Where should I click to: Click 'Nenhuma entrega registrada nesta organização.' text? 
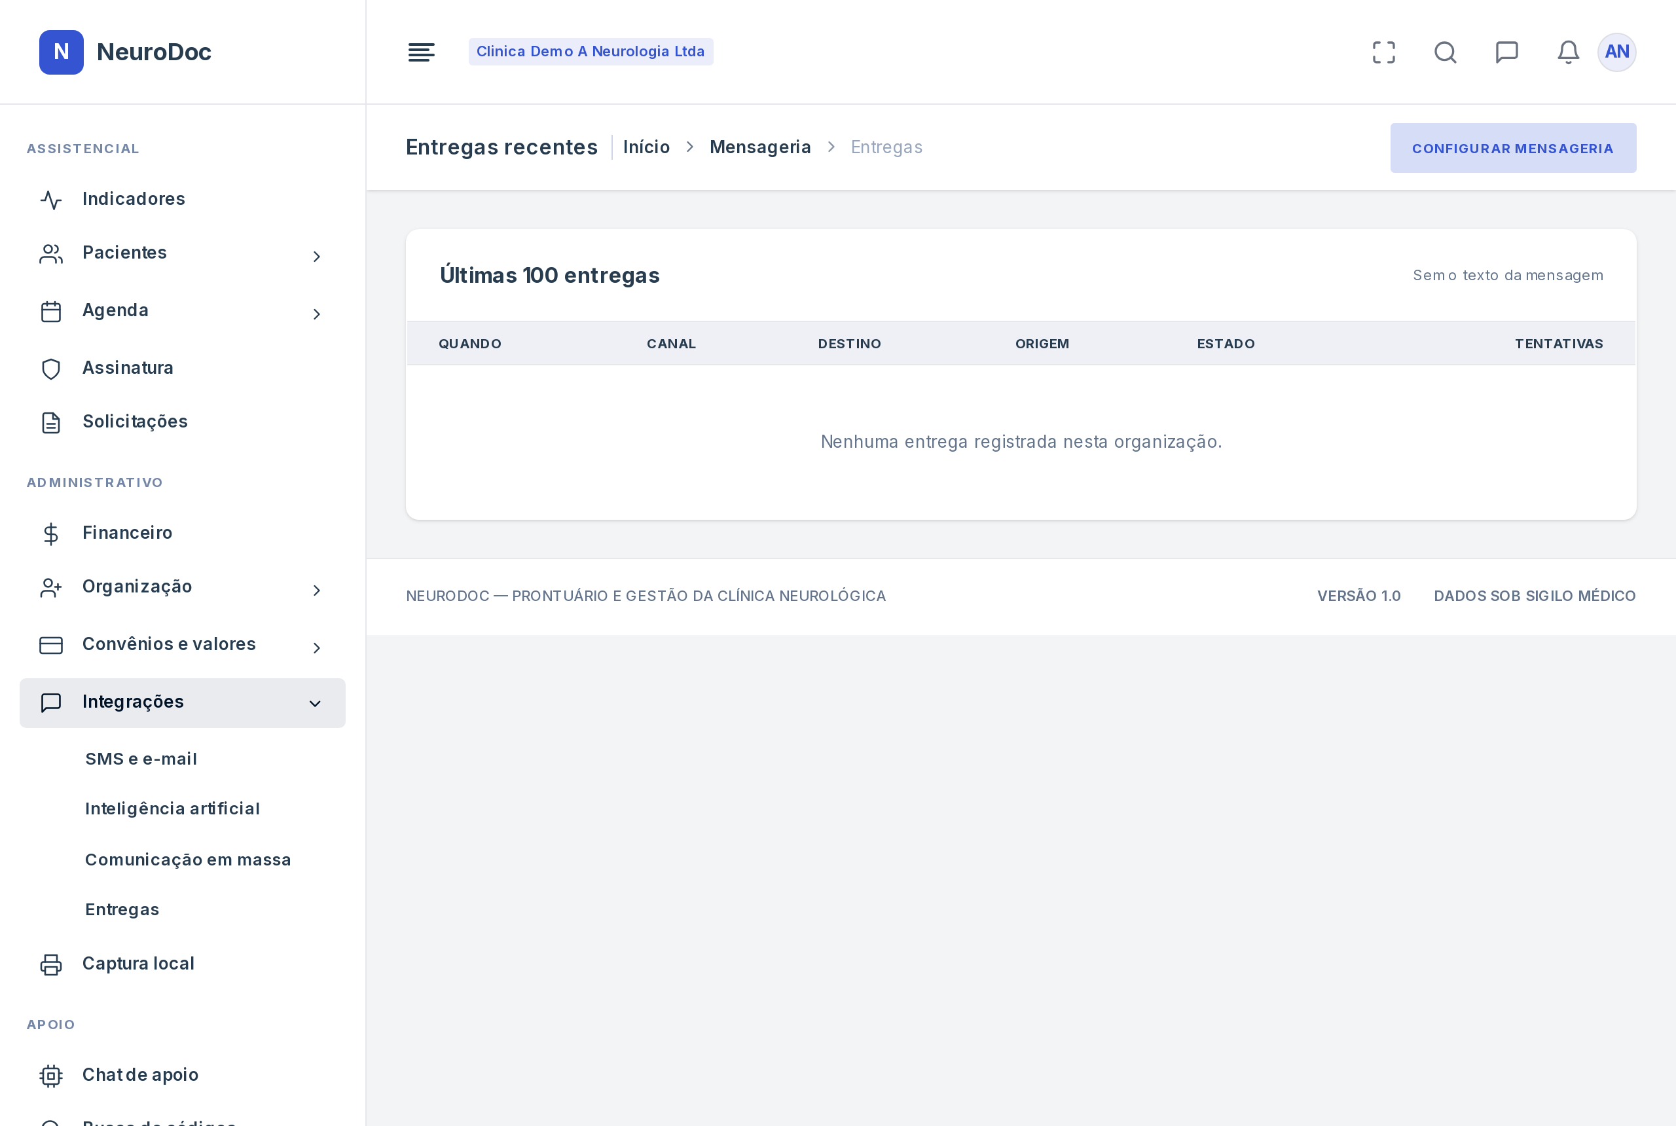(1021, 442)
